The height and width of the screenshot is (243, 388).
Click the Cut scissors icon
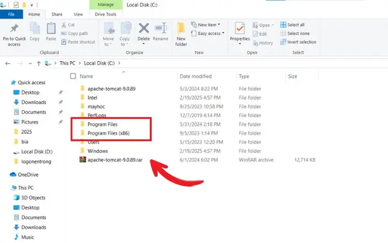[64, 25]
